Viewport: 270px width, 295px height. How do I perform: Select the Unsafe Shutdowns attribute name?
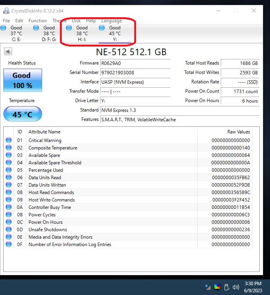(48, 230)
